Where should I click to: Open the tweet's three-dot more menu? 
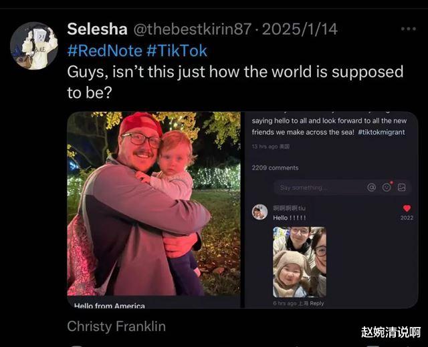[x=408, y=29]
